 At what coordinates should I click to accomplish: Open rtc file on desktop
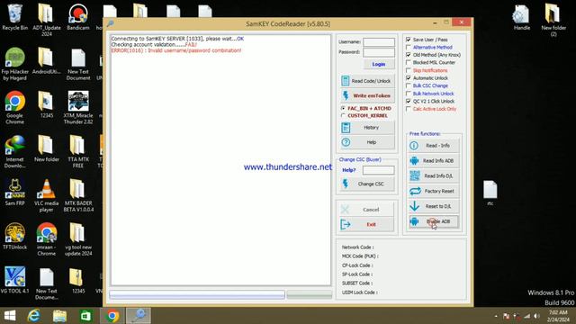tap(490, 193)
